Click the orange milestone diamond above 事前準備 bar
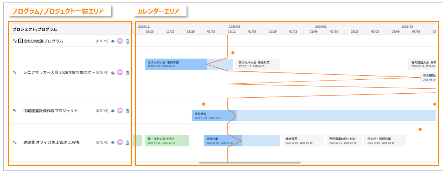This screenshot has height=173, width=445. click(203, 104)
